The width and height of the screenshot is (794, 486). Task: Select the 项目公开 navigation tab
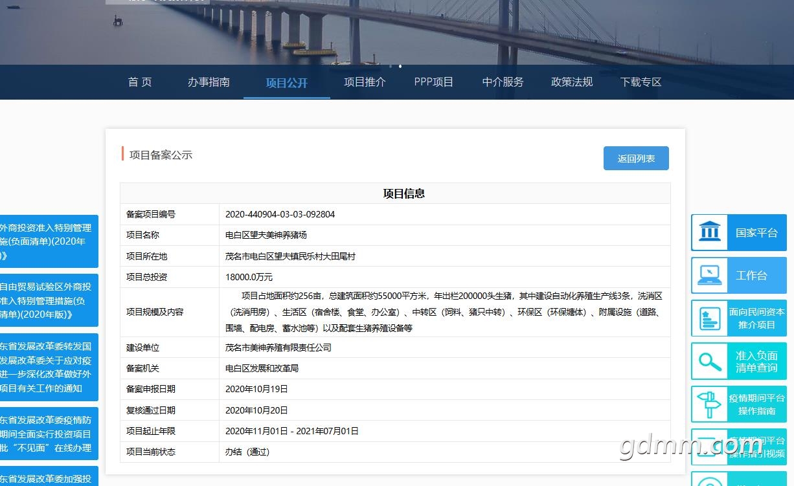[287, 83]
